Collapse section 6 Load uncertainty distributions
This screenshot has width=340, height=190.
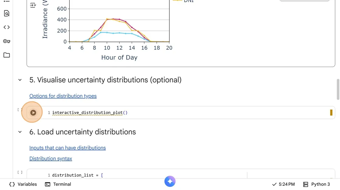click(x=20, y=132)
